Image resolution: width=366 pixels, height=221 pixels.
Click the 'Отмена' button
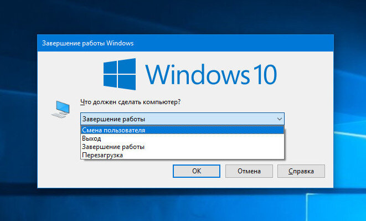coord(249,171)
